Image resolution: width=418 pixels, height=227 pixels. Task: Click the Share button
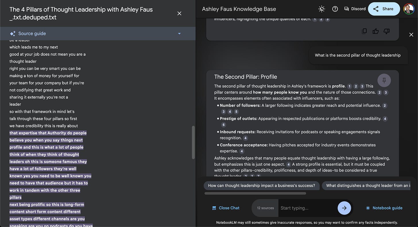tap(384, 9)
